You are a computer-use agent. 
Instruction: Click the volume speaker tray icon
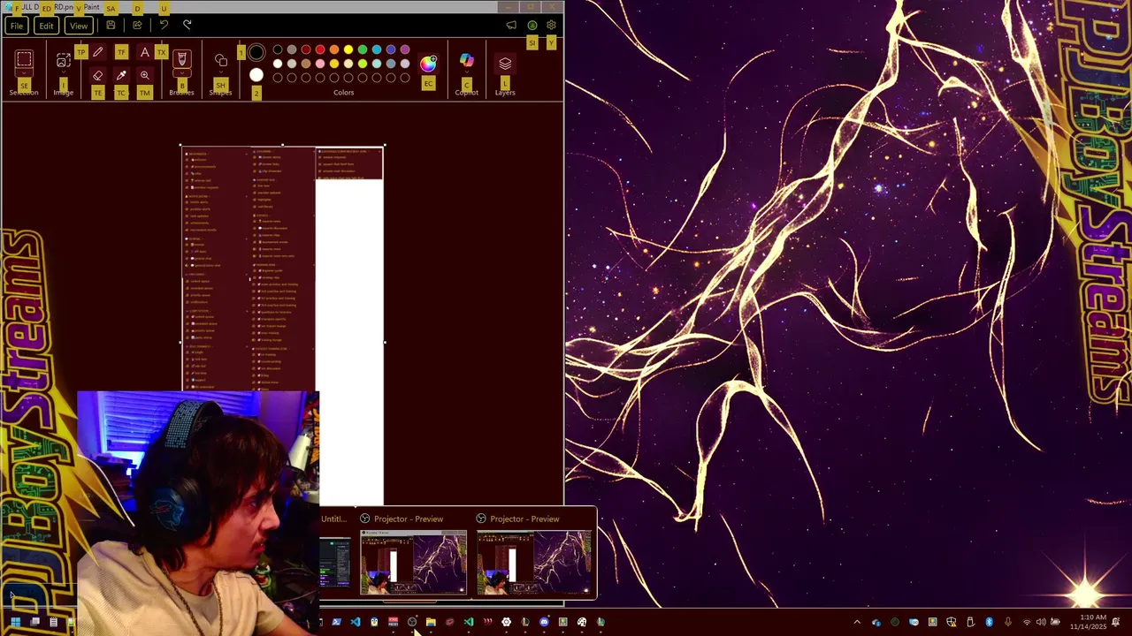tap(1041, 622)
